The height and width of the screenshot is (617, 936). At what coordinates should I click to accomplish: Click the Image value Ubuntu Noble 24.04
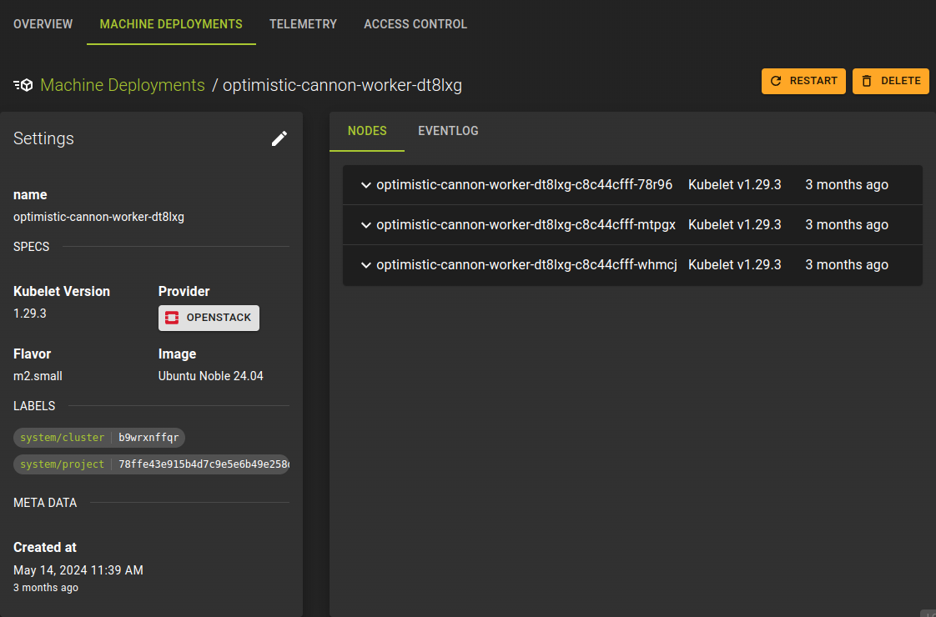click(211, 376)
